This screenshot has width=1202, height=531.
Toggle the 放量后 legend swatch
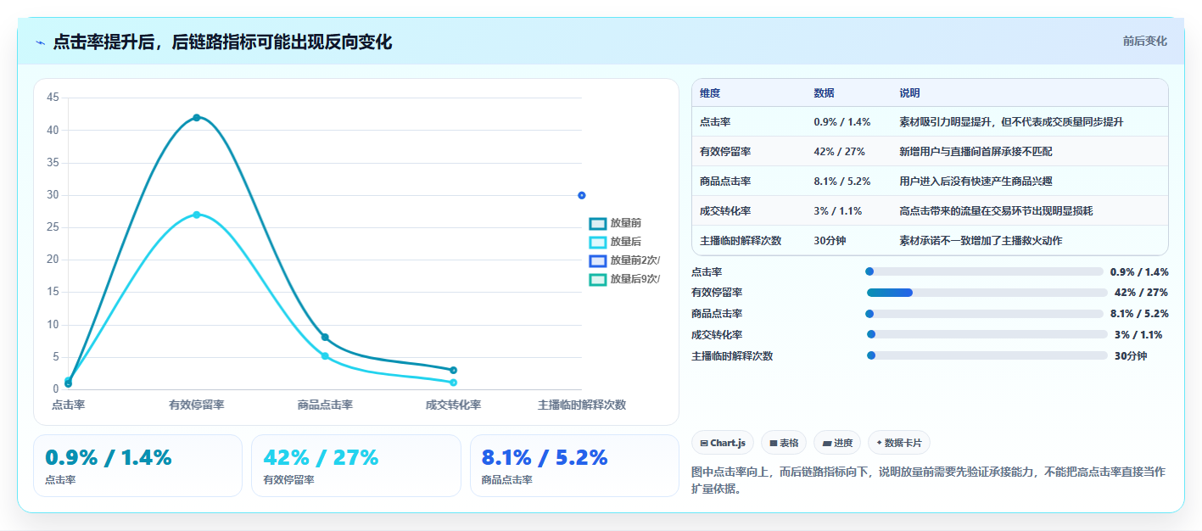(x=598, y=242)
